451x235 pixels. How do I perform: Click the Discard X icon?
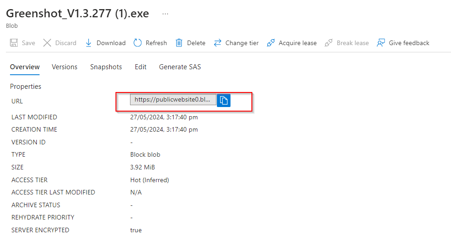(47, 43)
